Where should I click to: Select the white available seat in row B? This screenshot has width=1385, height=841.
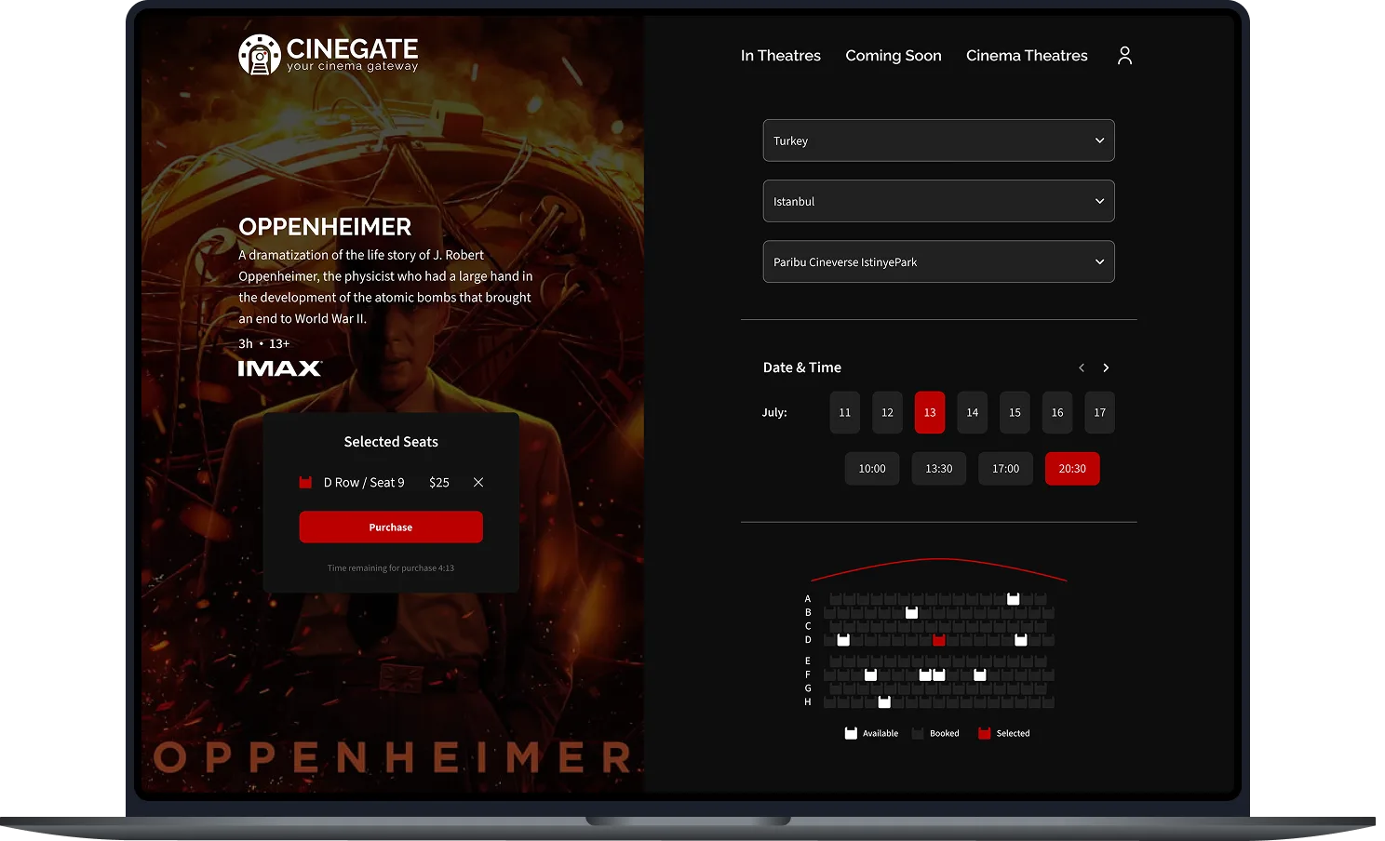coord(911,612)
